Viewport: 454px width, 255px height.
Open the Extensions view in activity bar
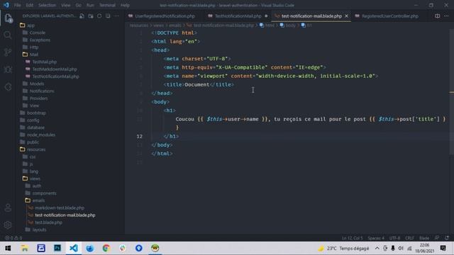(x=8, y=86)
